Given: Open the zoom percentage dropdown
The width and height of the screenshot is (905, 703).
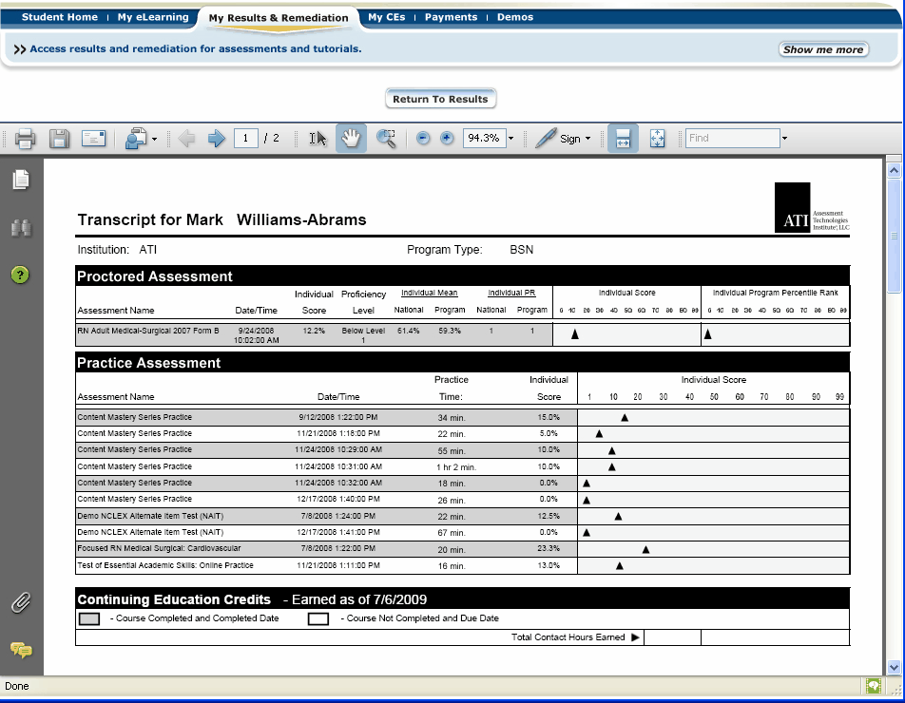Looking at the screenshot, I should [x=510, y=138].
